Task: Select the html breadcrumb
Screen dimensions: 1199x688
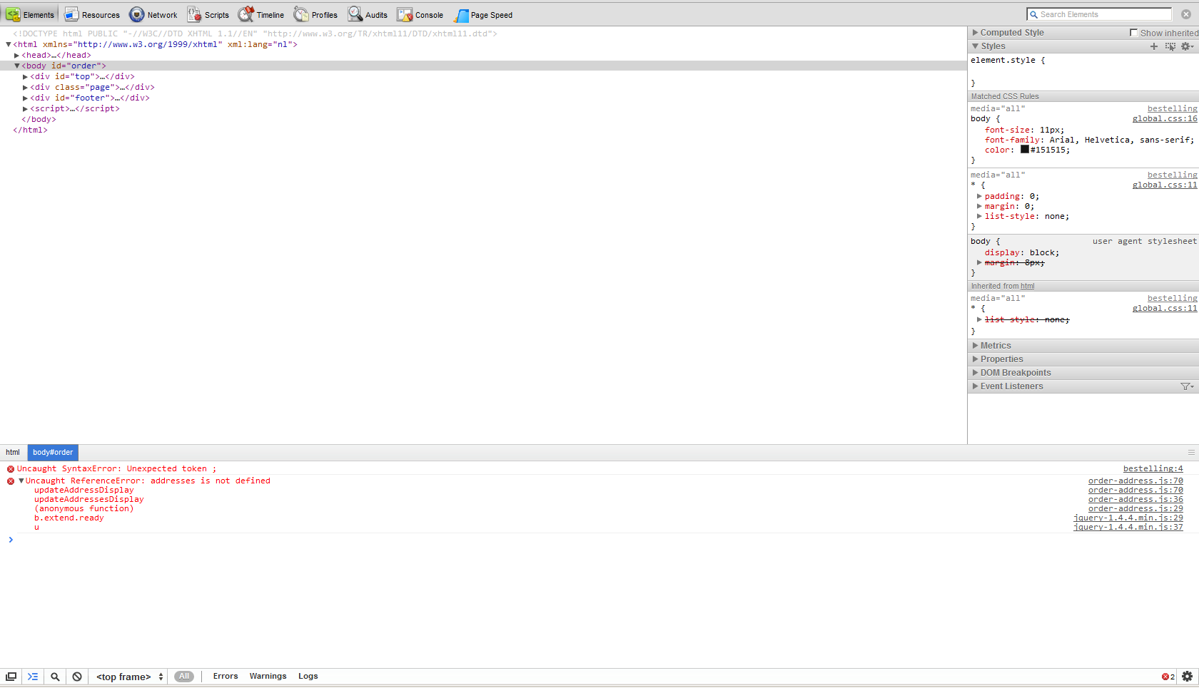Action: click(x=13, y=452)
